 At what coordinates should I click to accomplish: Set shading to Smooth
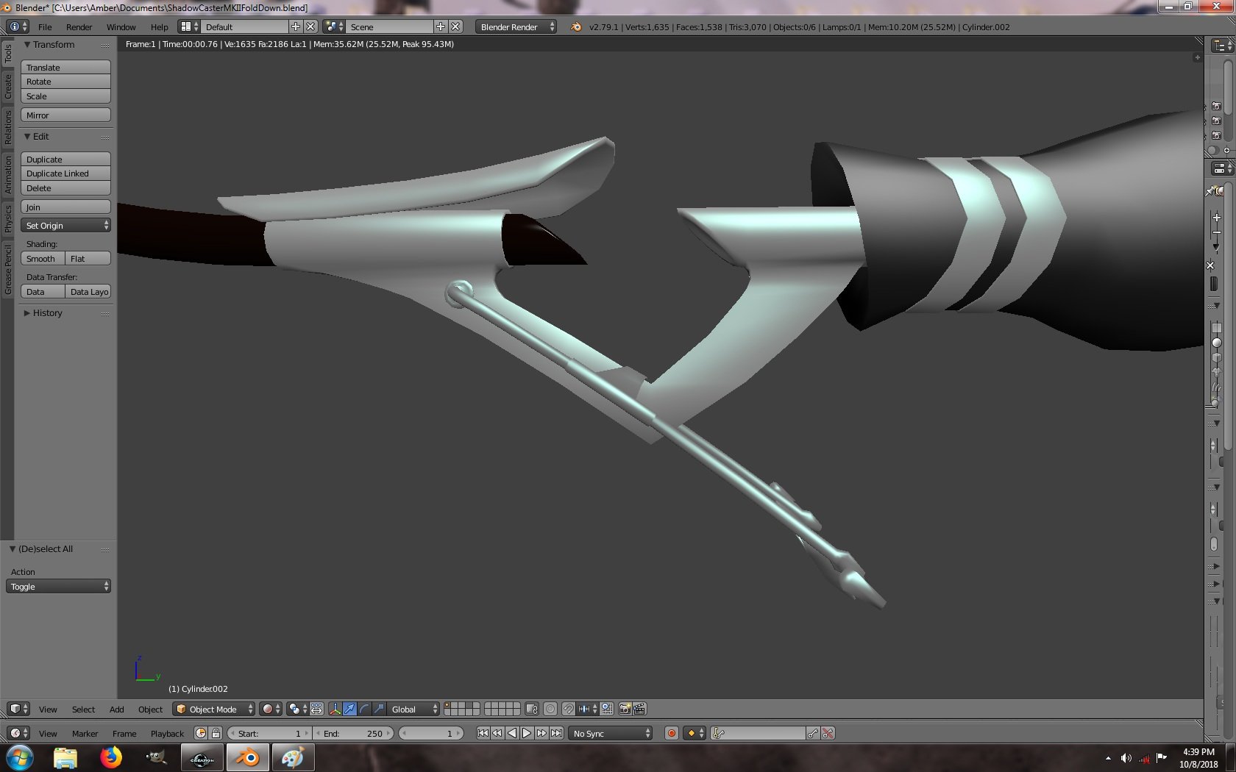tap(43, 258)
